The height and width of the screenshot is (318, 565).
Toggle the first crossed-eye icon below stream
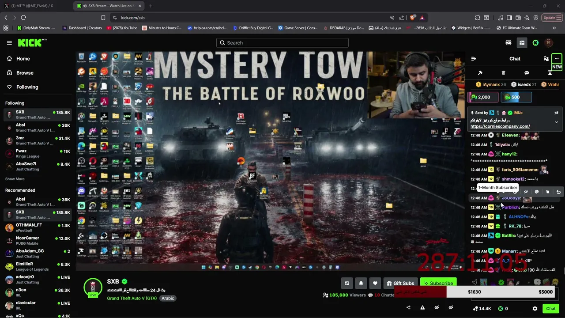[x=437, y=308]
